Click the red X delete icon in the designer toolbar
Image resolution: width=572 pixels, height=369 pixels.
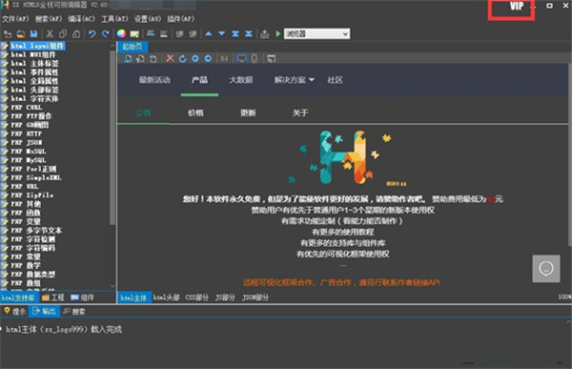pyautogui.click(x=170, y=58)
